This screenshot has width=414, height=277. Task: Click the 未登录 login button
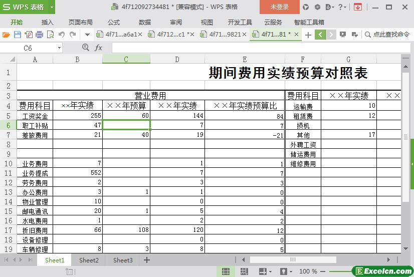[x=280, y=7]
